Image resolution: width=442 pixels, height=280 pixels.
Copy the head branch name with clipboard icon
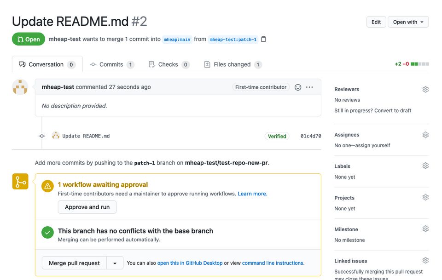(263, 39)
